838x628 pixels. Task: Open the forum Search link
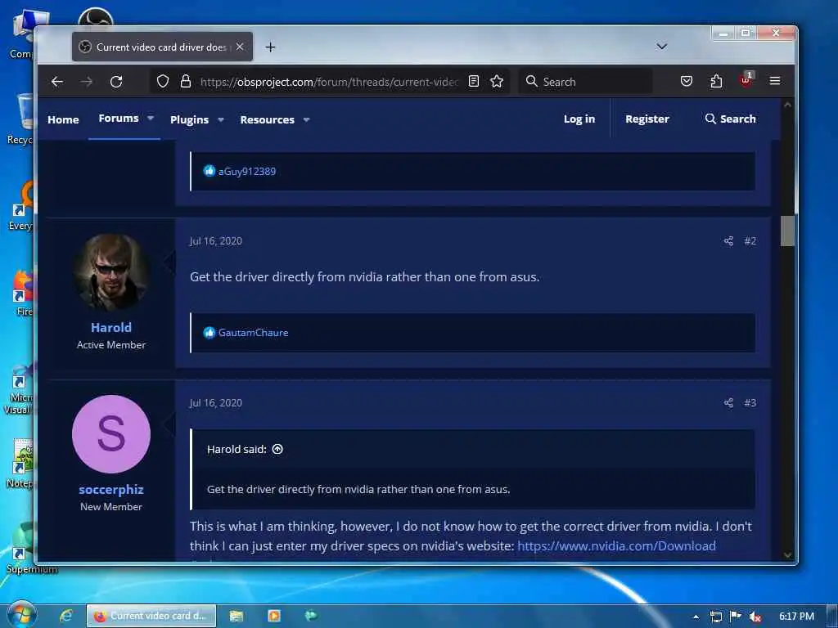[x=731, y=119]
